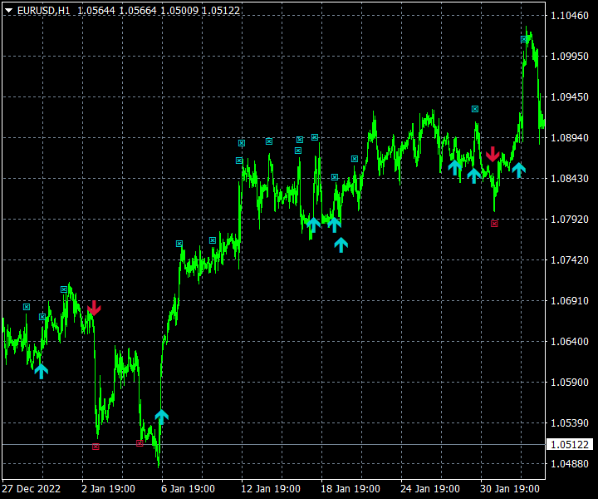The width and height of the screenshot is (598, 499).
Task: Select the cyan close marker directly above 24 Dec-27 Dec buy arrow
Action: [x=42, y=317]
